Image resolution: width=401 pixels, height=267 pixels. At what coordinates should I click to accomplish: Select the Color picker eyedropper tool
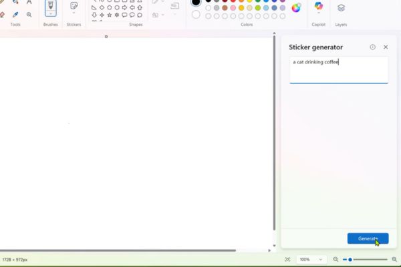click(15, 14)
